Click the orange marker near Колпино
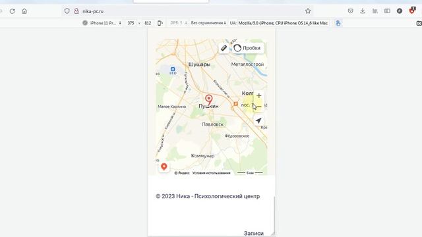The image size is (422, 237). [235, 104]
